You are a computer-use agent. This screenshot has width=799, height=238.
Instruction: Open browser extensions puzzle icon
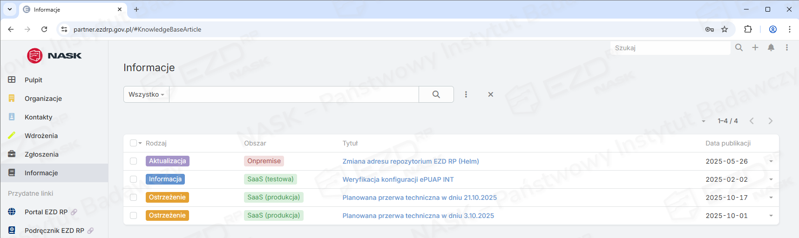(x=748, y=29)
